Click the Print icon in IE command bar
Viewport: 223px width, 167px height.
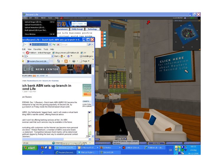[x=74, y=61]
